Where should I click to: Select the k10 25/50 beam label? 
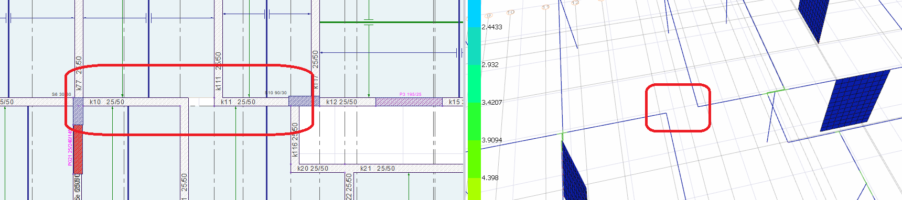pos(107,102)
